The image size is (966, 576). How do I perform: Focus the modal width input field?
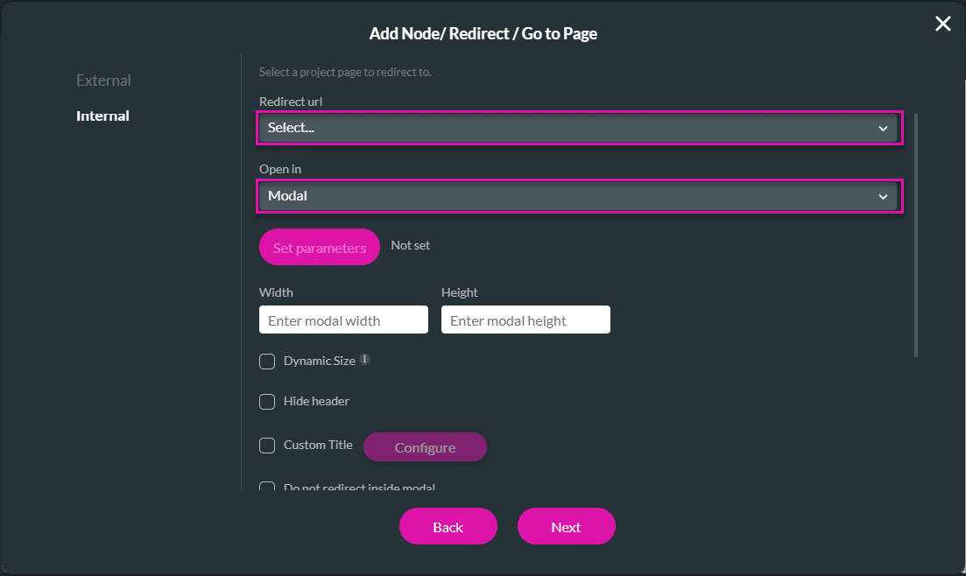click(343, 320)
